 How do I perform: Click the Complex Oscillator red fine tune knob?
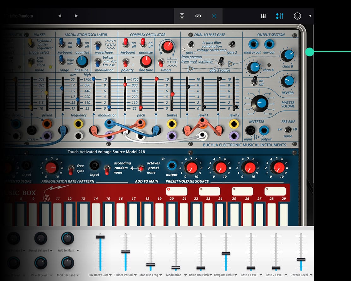(x=146, y=61)
